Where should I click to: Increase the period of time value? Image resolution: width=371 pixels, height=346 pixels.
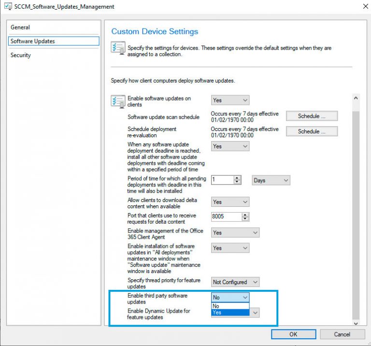pos(237,178)
